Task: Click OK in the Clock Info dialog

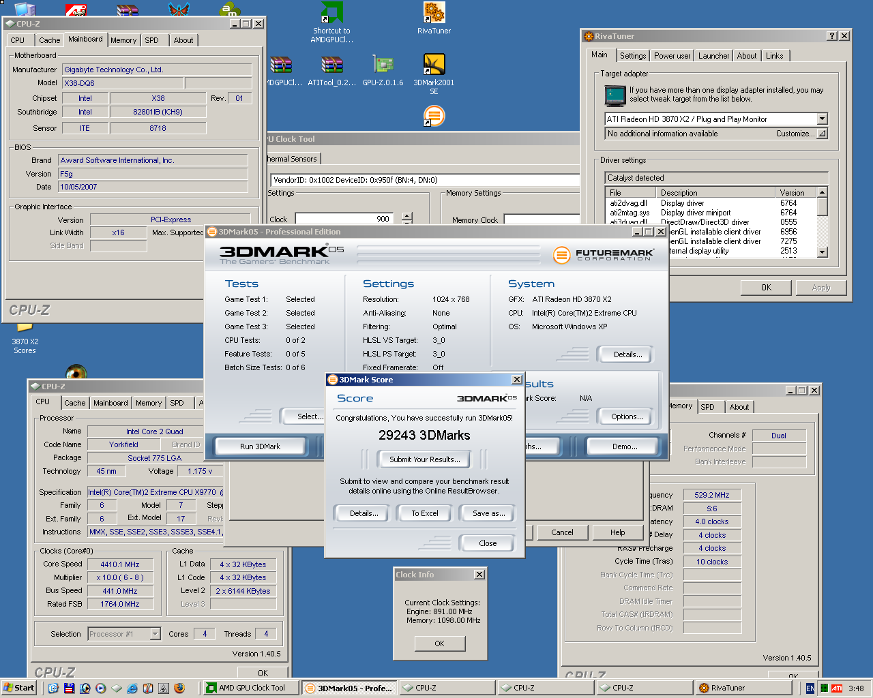Action: click(439, 643)
